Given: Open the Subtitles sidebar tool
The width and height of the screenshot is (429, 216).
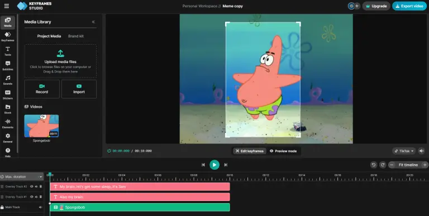Looking at the screenshot, I should [8, 66].
